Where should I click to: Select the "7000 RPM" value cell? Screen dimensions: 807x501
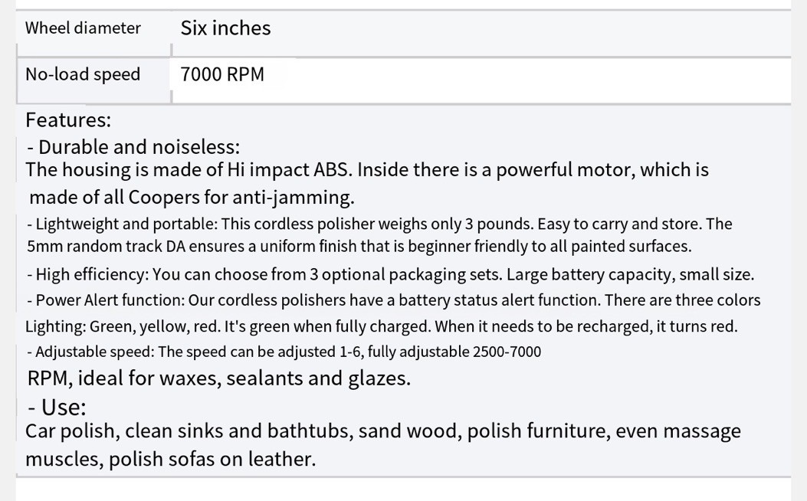pyautogui.click(x=222, y=74)
